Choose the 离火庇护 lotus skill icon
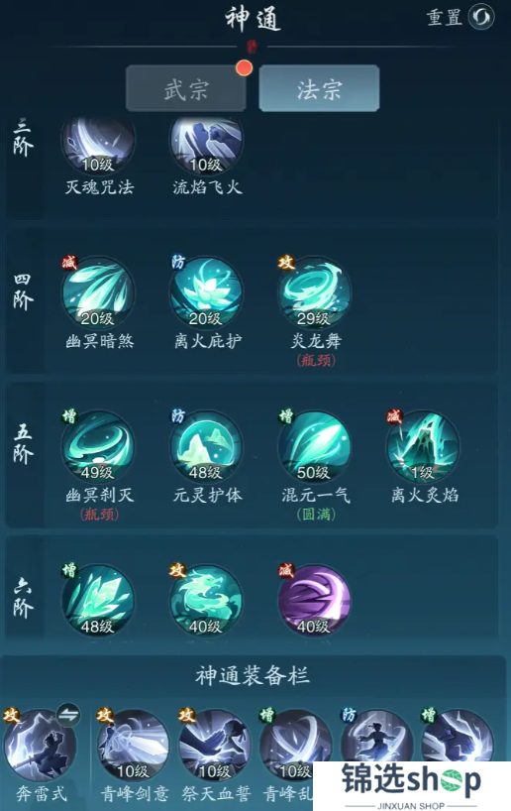This screenshot has height=811, width=511. (x=206, y=293)
